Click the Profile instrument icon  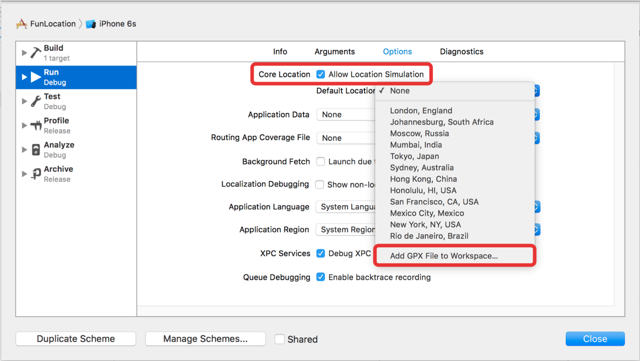(x=36, y=125)
